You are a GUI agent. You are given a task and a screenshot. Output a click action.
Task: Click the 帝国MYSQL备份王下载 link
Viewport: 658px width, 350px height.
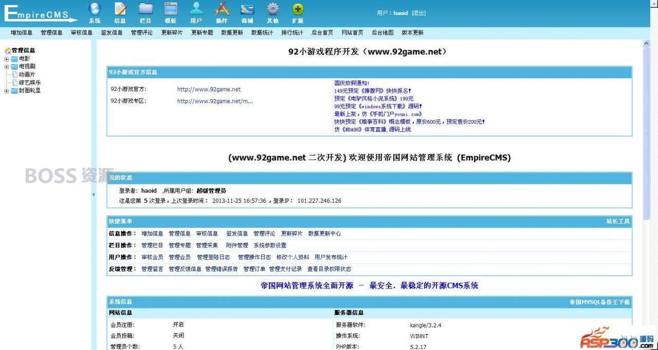click(599, 302)
